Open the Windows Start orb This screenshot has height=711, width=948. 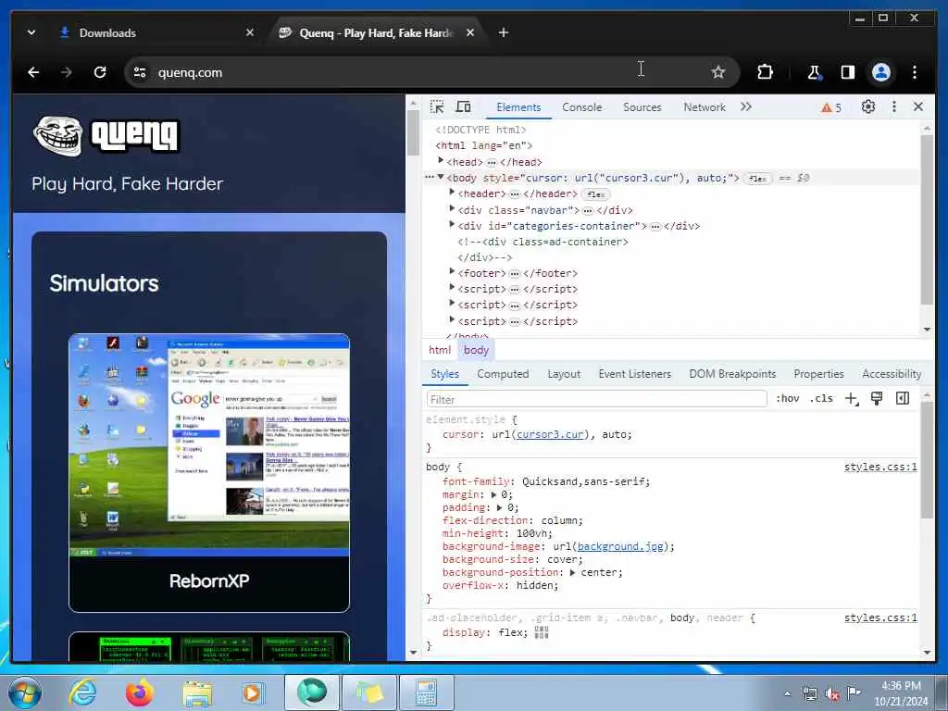(x=25, y=692)
